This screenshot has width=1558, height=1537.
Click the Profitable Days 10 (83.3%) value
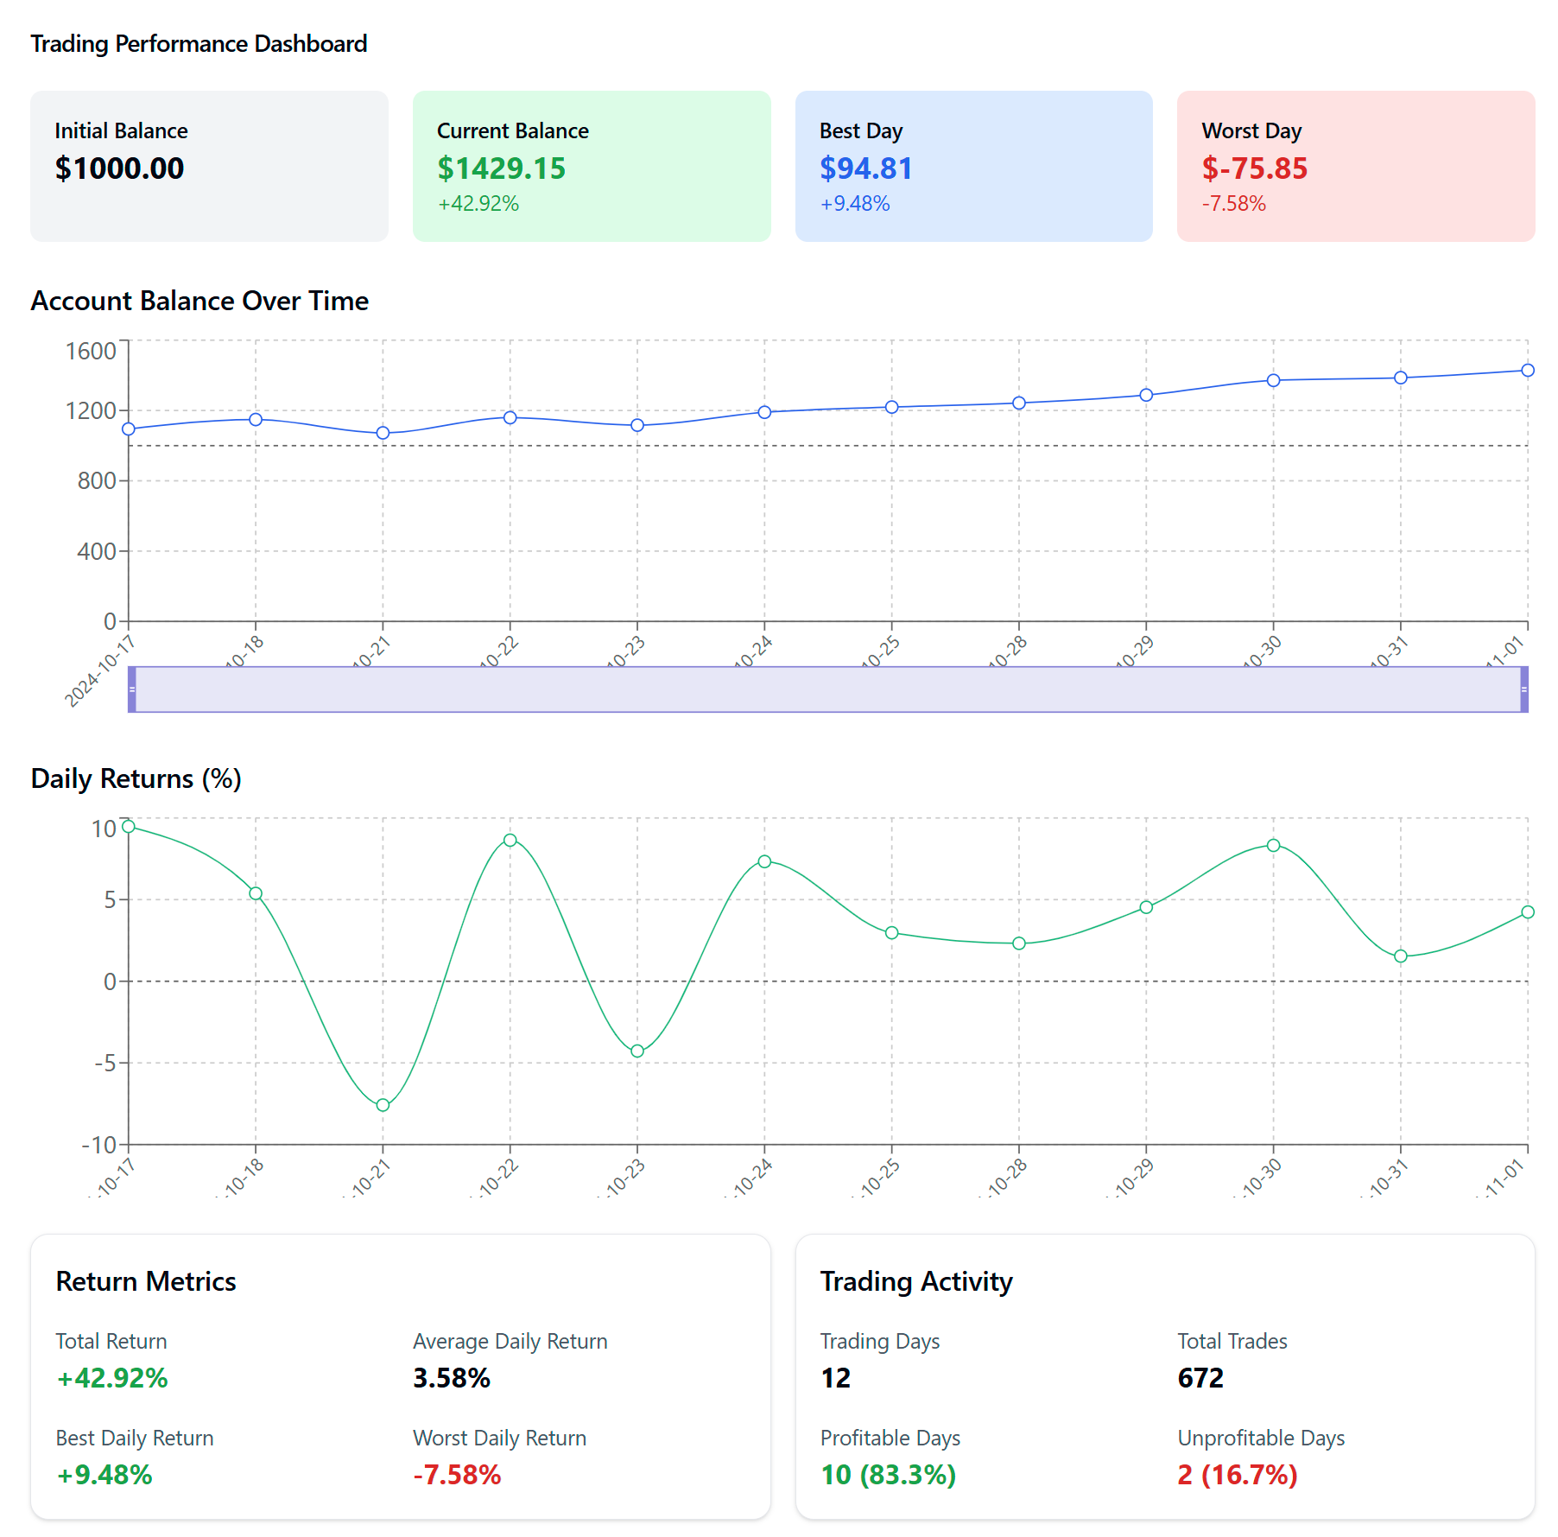click(x=888, y=1475)
